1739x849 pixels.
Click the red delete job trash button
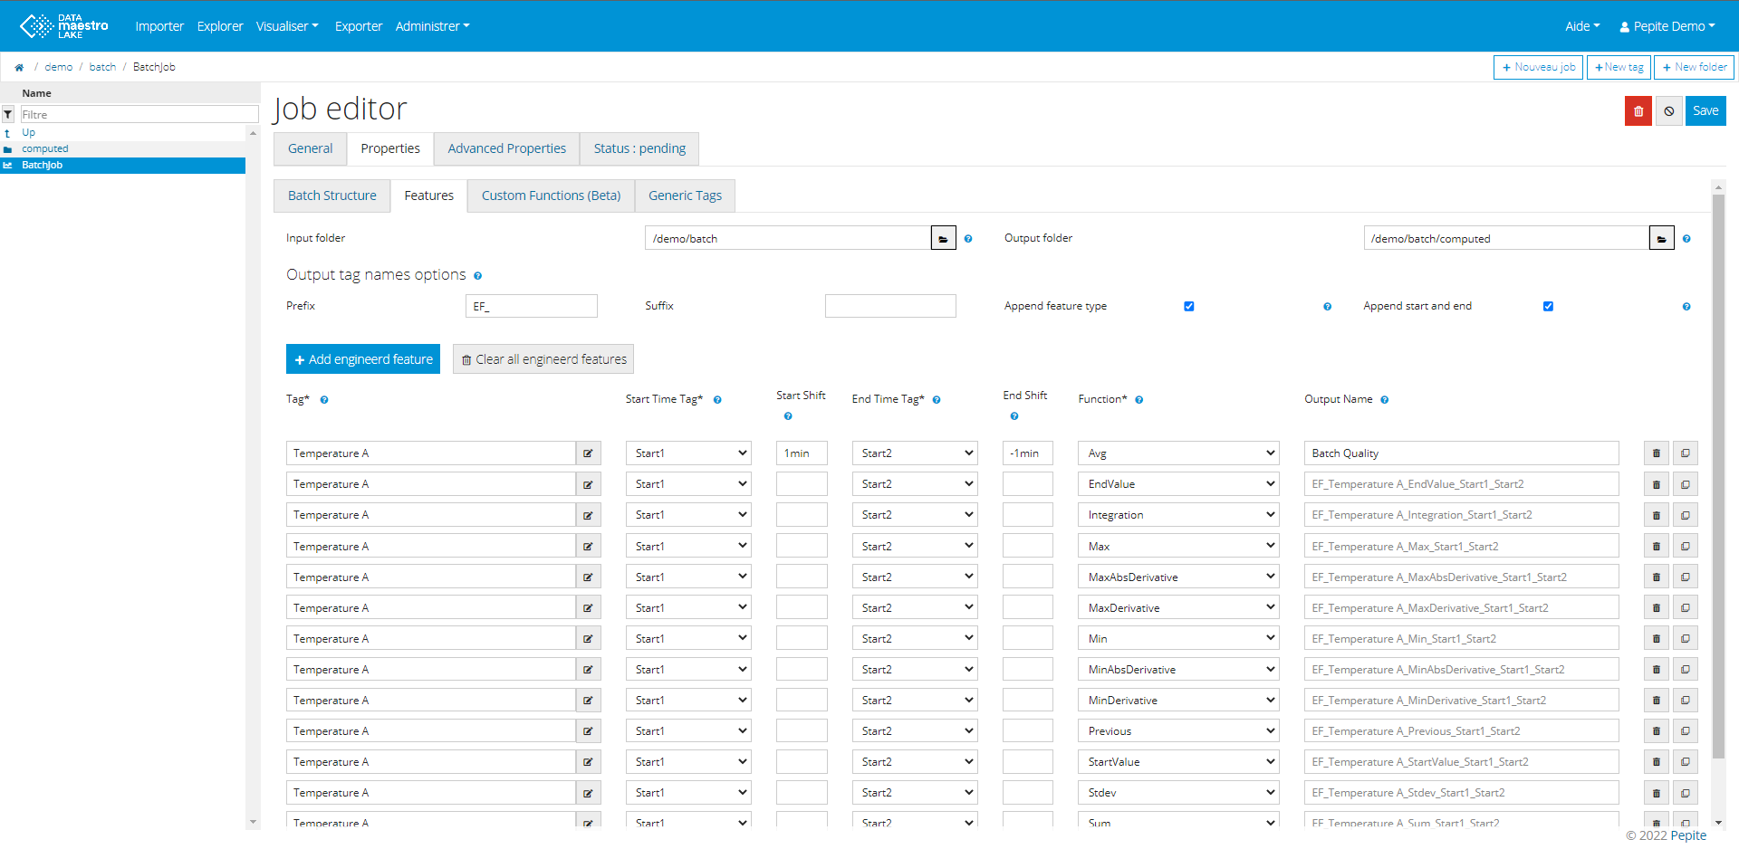point(1638,111)
